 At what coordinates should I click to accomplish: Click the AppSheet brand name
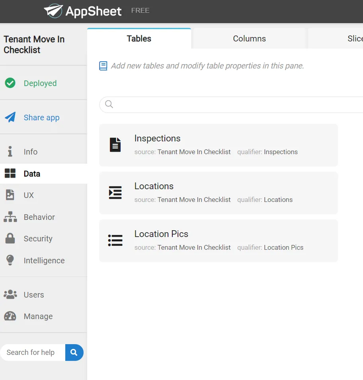(x=94, y=12)
